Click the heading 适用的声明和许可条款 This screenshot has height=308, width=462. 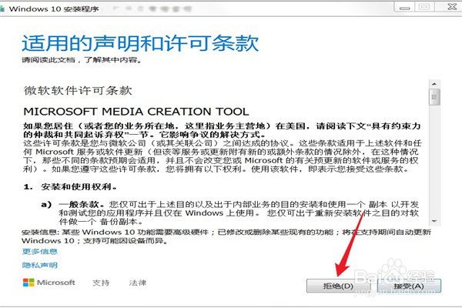click(x=140, y=43)
